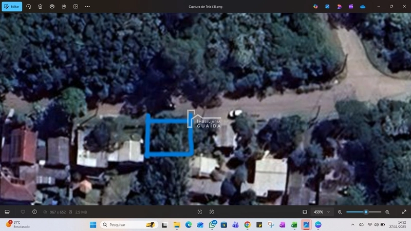Open Sticky Notes from the taskbar

259,225
